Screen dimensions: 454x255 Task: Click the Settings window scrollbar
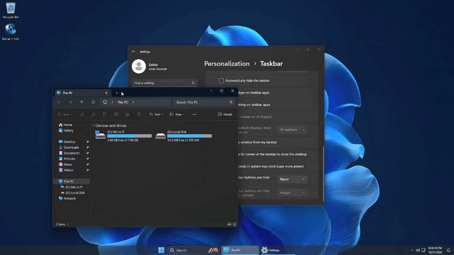click(323, 174)
